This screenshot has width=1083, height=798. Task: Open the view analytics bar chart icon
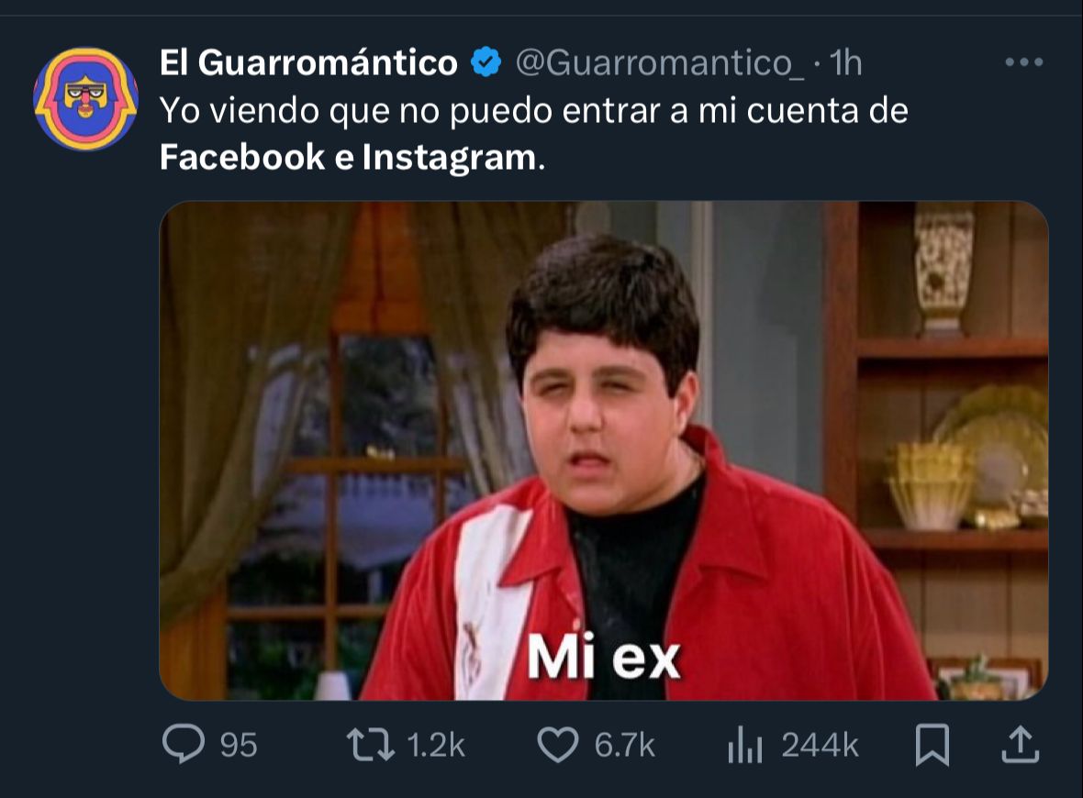pos(745,746)
